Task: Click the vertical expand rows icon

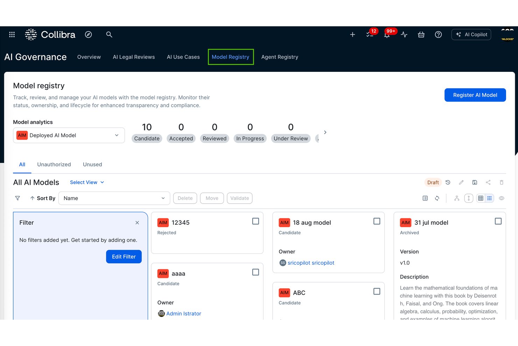Action: tap(469, 198)
